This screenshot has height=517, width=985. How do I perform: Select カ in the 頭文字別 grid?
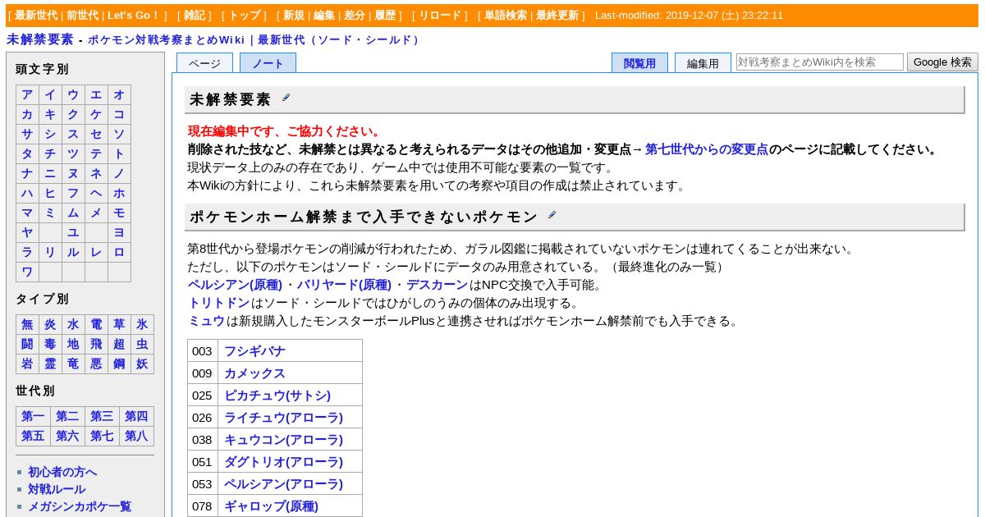click(x=27, y=114)
